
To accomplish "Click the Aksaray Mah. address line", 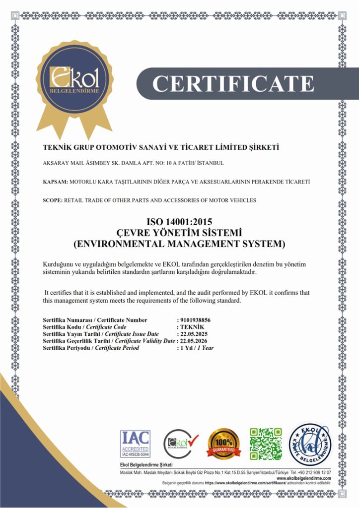I will [133, 163].
